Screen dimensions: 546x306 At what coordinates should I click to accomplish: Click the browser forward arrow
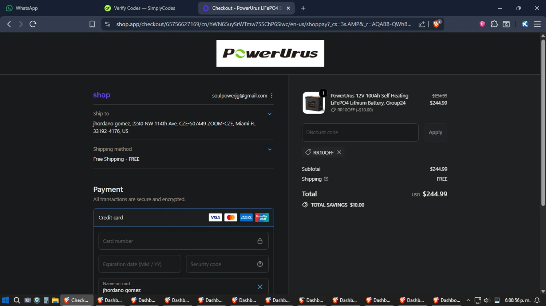point(21,24)
